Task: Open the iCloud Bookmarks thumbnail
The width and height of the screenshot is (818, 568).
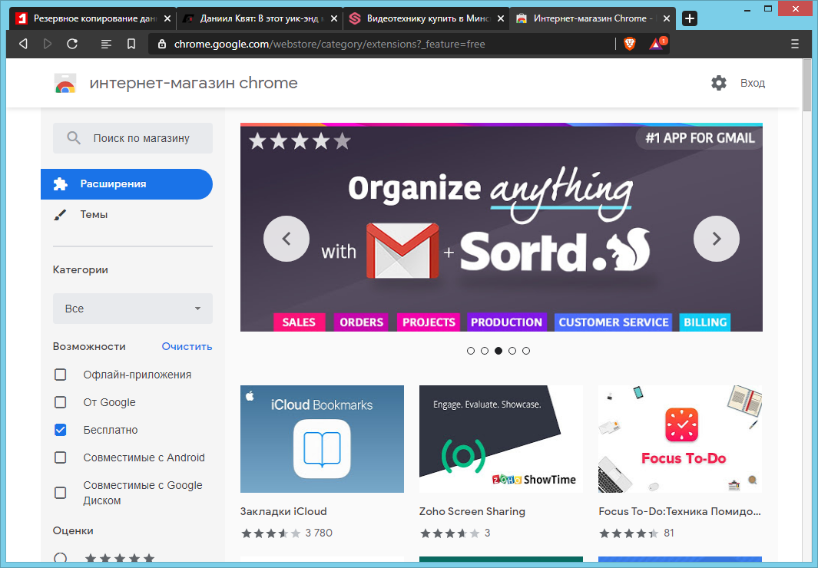Action: [322, 439]
